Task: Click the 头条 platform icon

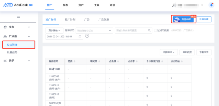Action: point(5,27)
